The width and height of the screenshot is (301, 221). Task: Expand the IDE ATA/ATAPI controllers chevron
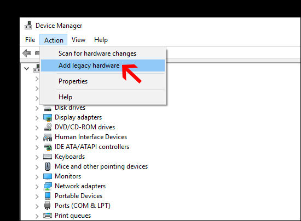[37, 147]
